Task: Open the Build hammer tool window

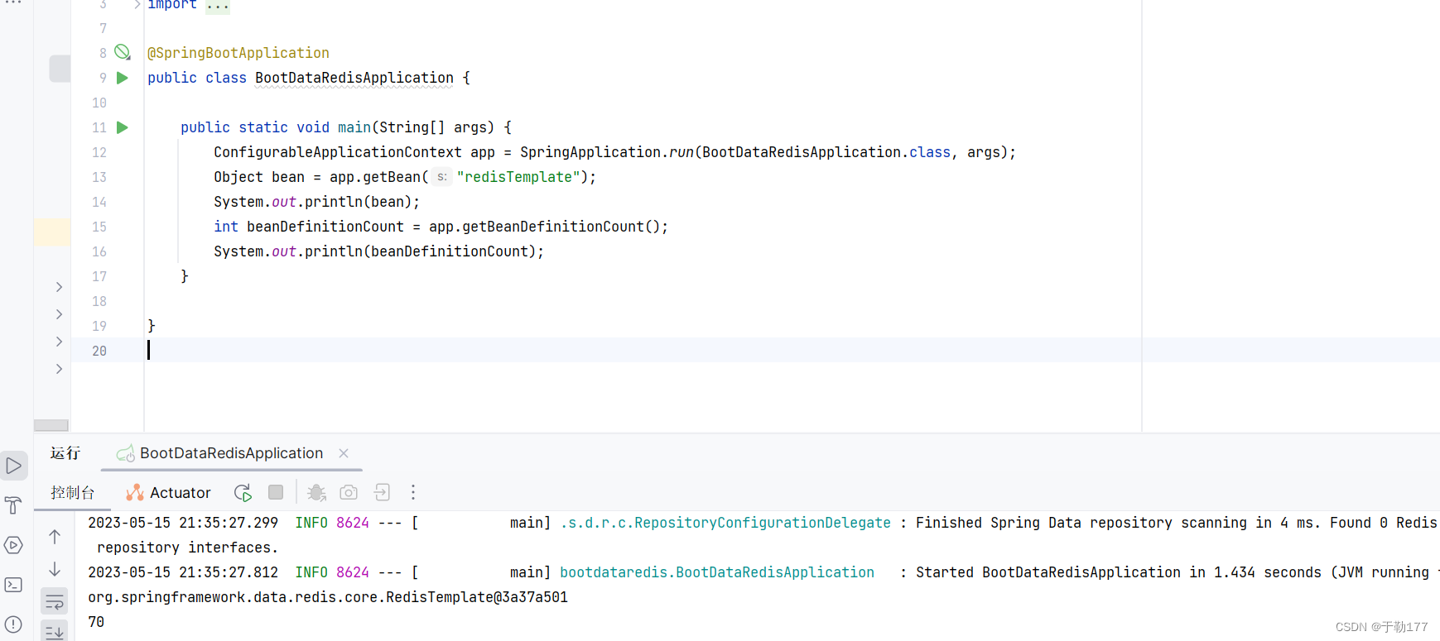Action: coord(14,505)
